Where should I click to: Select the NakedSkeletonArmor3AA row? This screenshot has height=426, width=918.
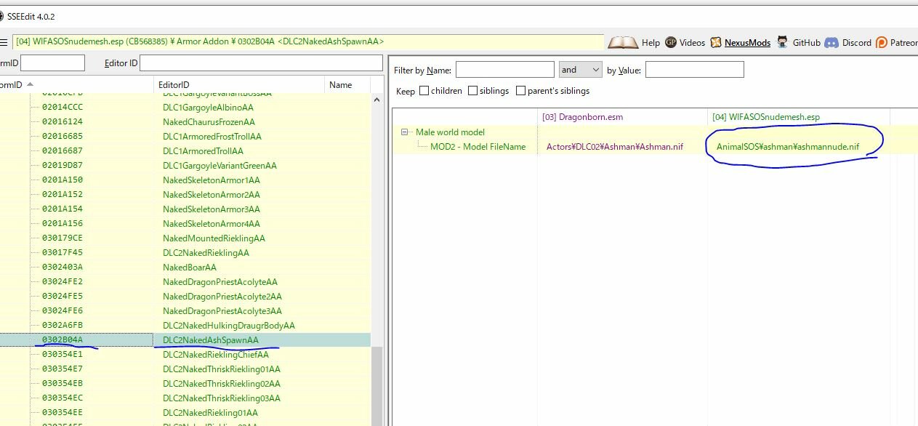(185, 209)
